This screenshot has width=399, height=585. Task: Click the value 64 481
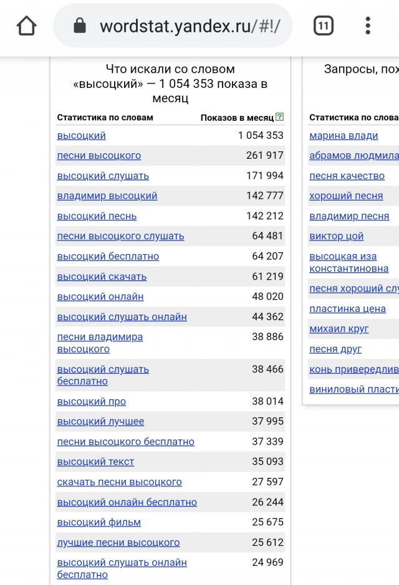[267, 236]
